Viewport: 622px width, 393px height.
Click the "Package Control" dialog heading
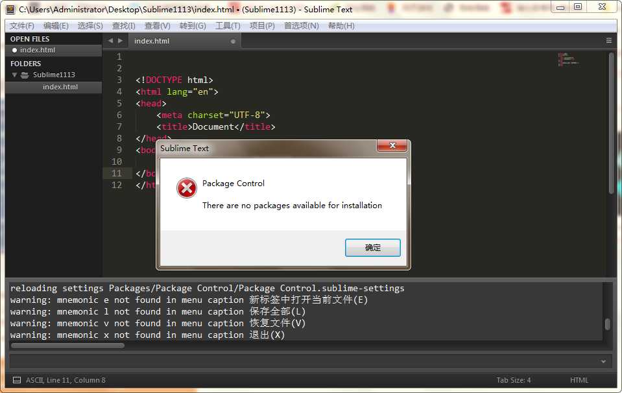click(x=233, y=184)
